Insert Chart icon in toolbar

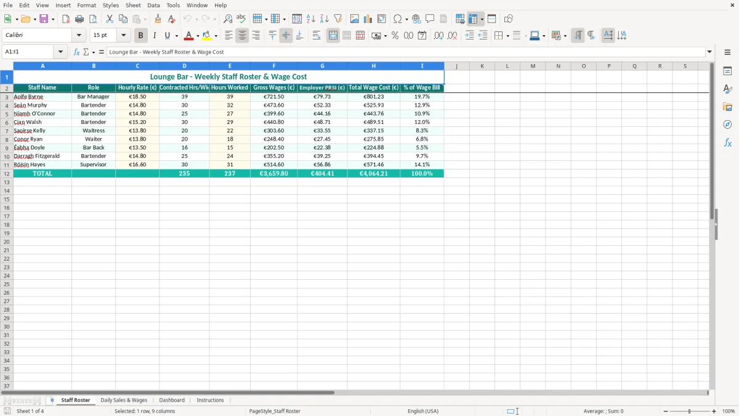tap(368, 19)
